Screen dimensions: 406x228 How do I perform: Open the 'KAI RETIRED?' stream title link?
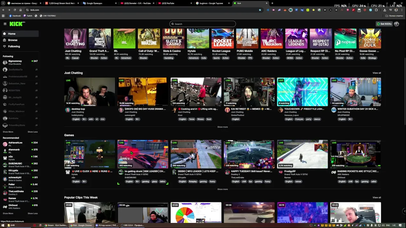pos(251,109)
